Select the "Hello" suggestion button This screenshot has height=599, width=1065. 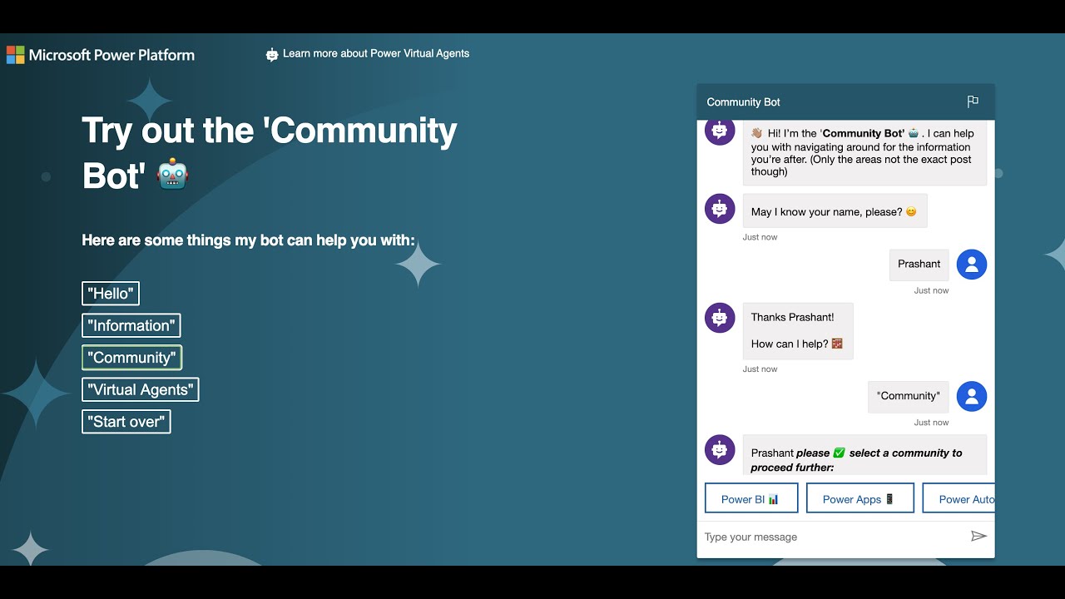tap(111, 294)
